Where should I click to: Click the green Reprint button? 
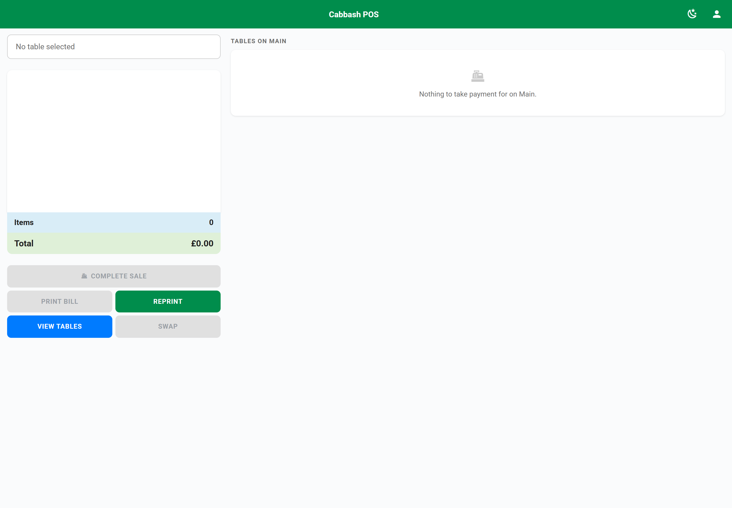[x=168, y=301]
